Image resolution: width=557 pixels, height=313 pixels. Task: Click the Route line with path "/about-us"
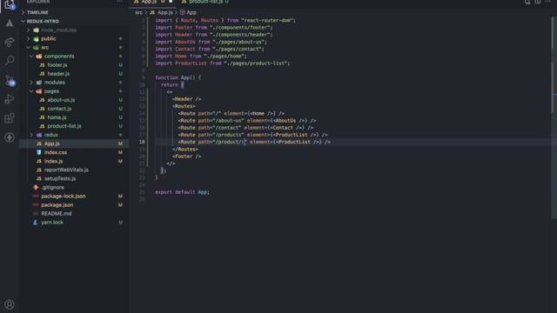[x=247, y=121]
